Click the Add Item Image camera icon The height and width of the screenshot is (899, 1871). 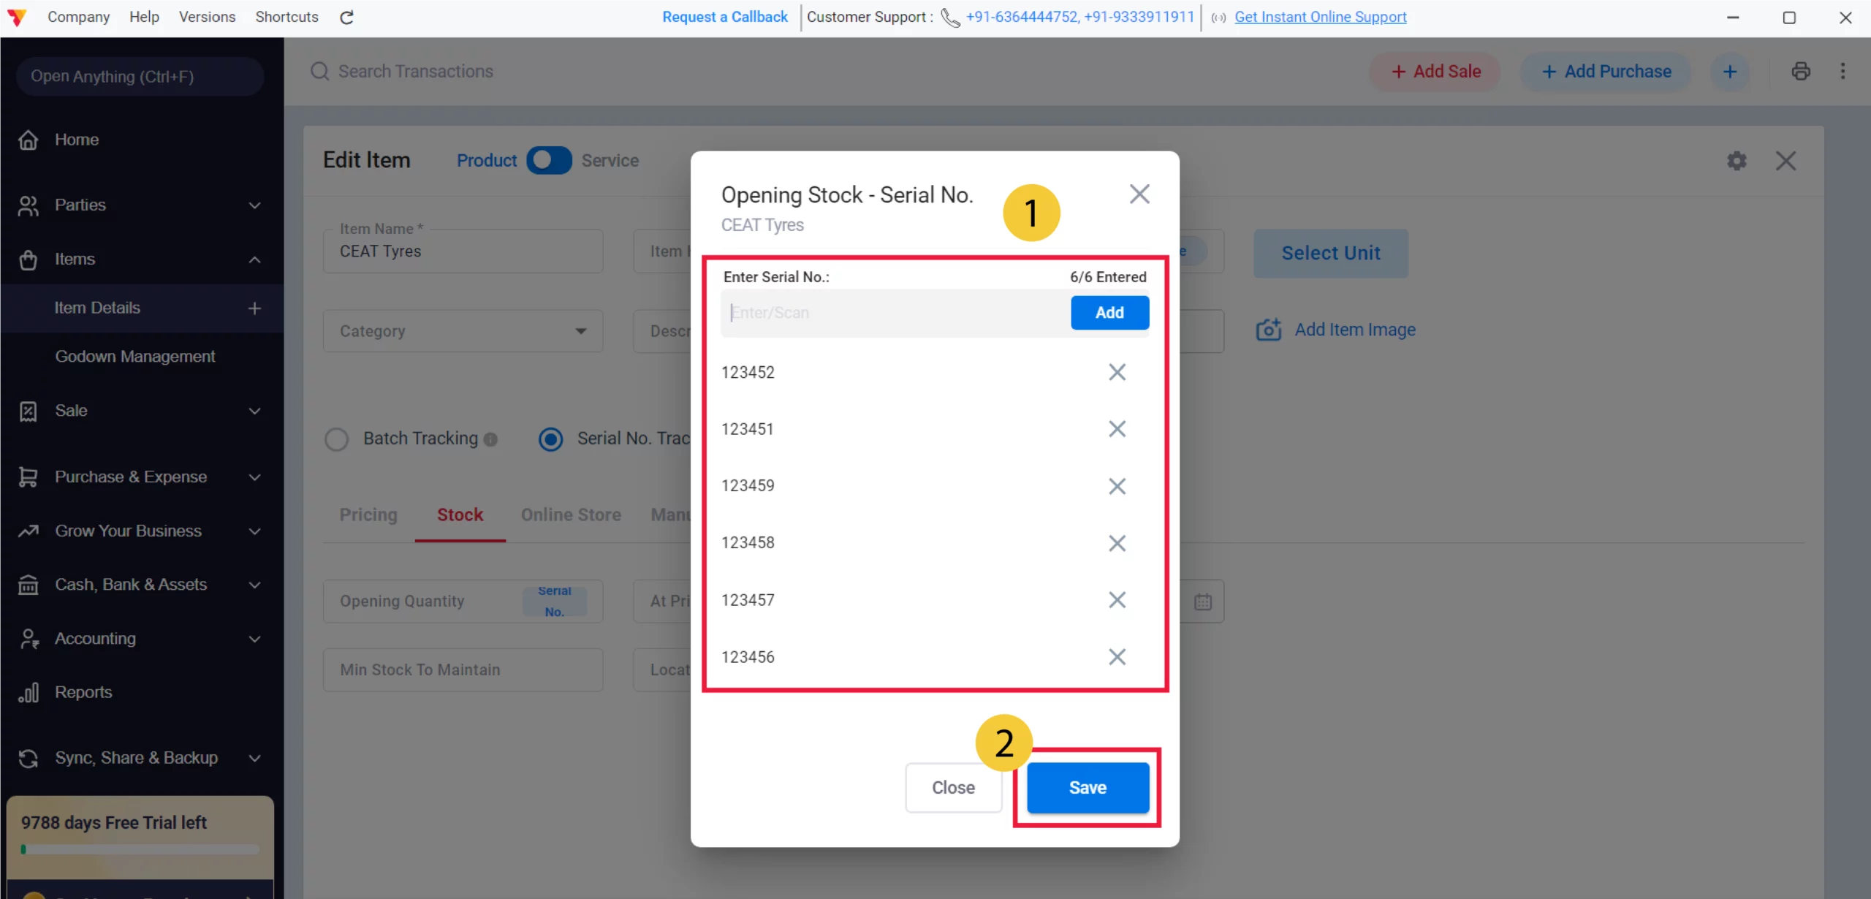click(1269, 330)
